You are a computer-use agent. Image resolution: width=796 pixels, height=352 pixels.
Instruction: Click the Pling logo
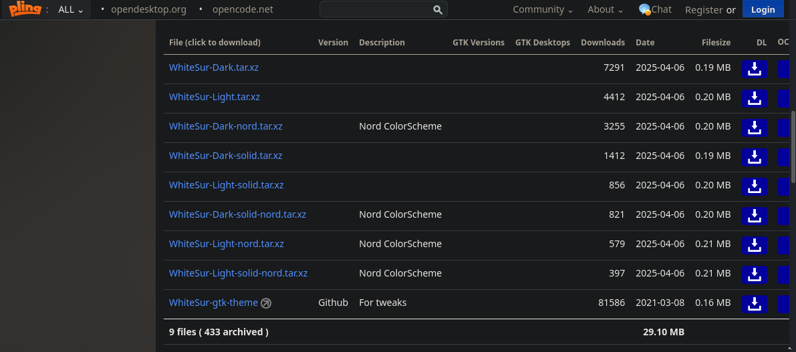coord(25,9)
